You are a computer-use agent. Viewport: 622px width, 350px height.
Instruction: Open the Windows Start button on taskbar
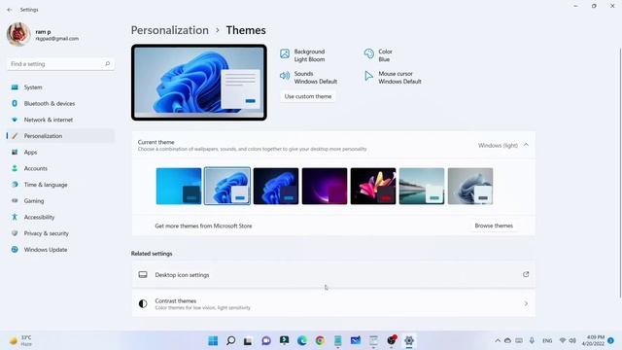(x=213, y=340)
